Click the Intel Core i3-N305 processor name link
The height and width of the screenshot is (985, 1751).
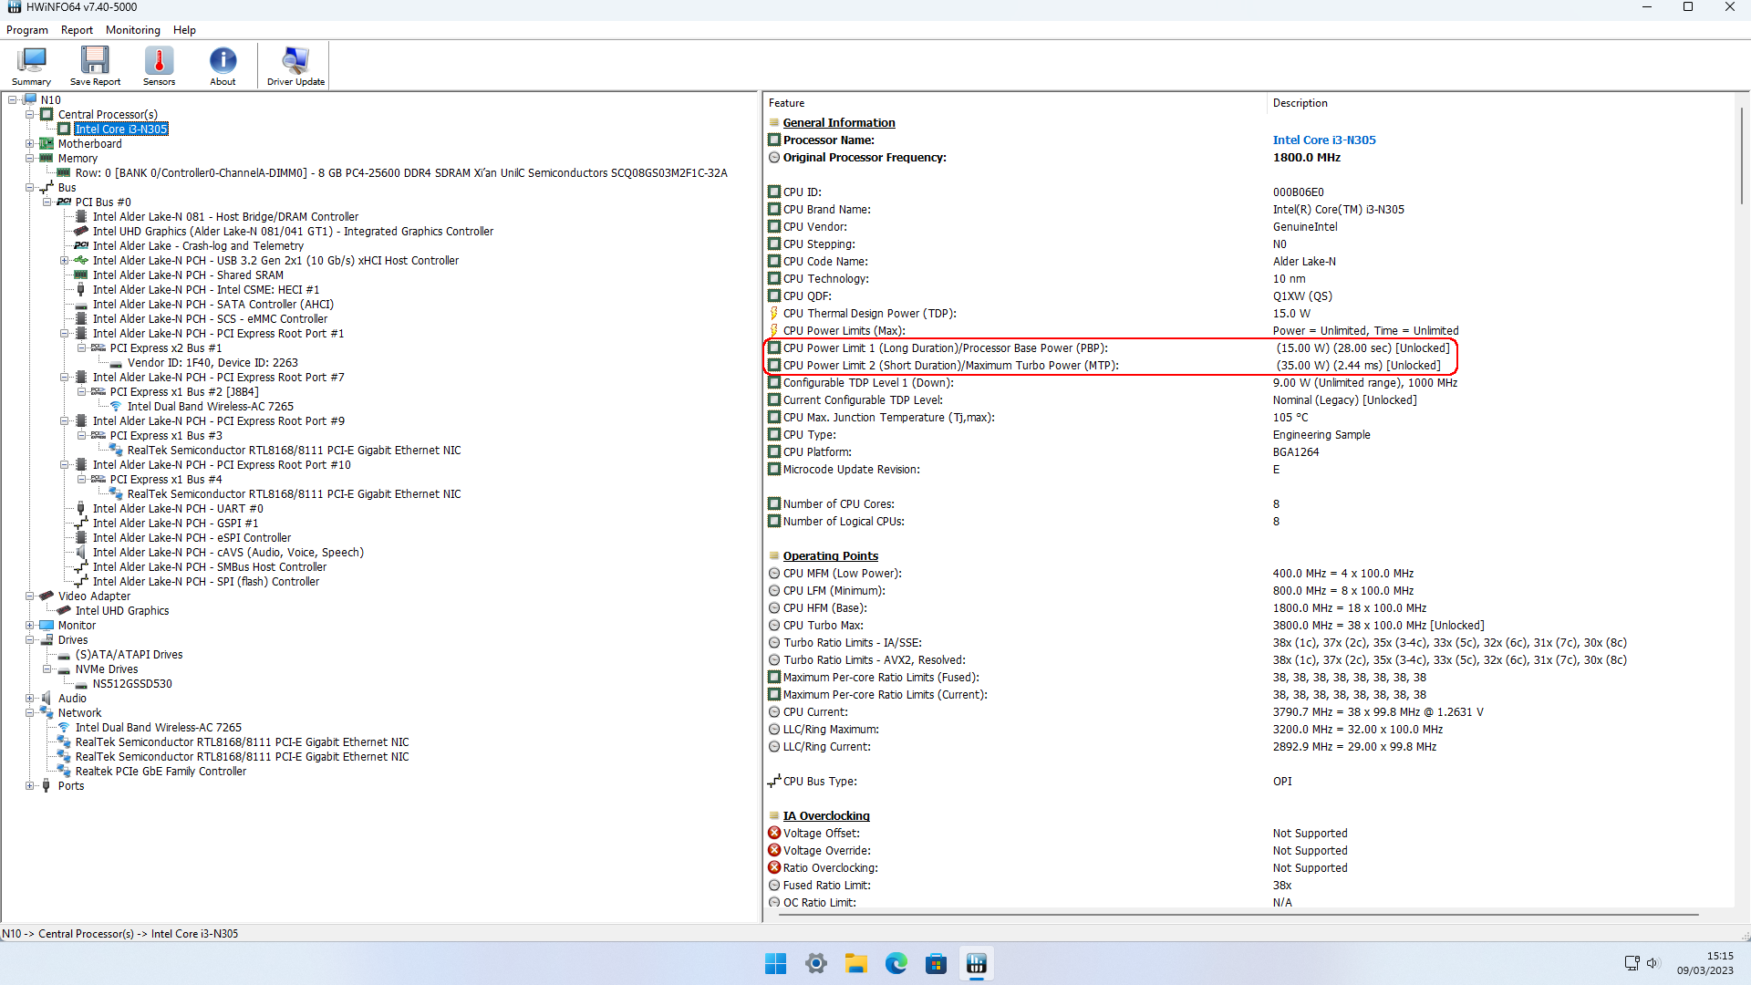coord(1324,140)
